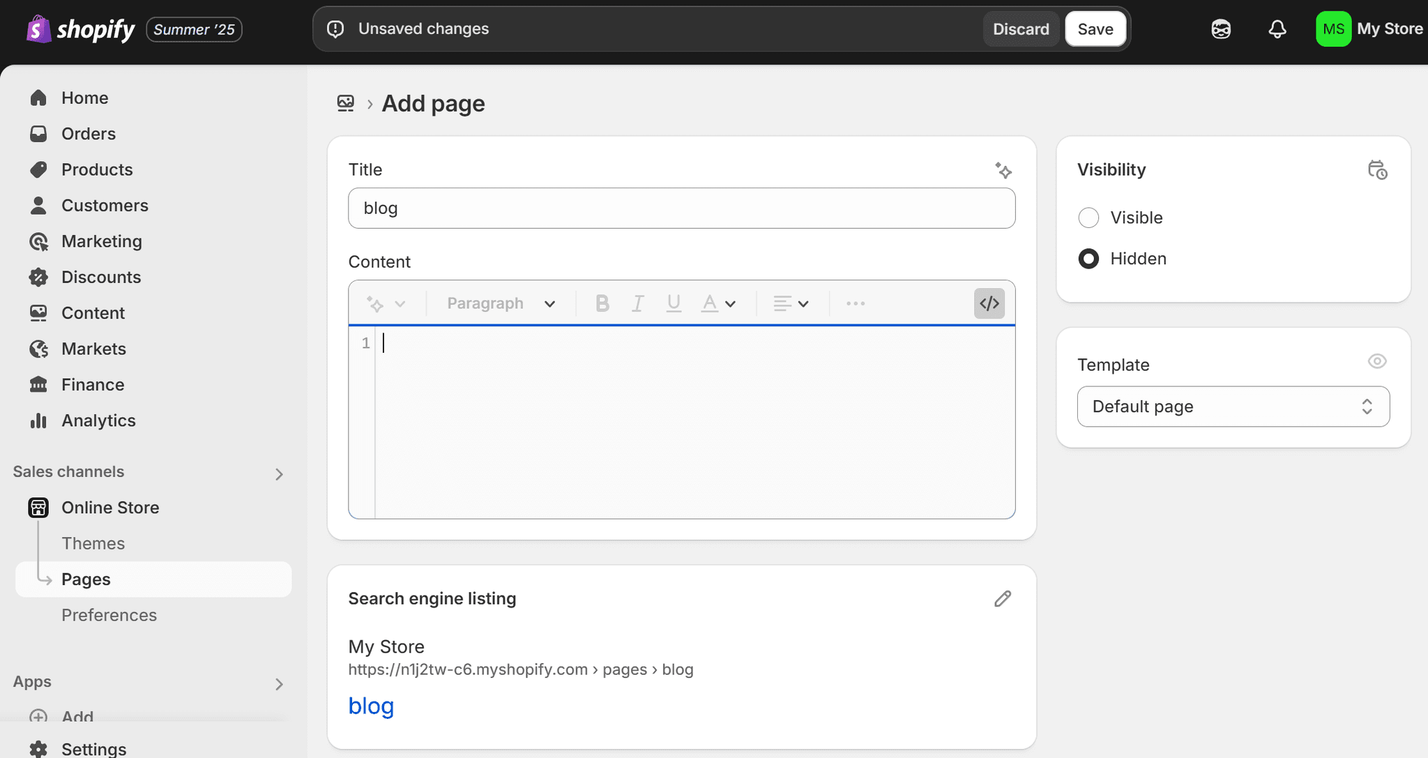Open the Default page template dropdown
The height and width of the screenshot is (758, 1428).
point(1233,407)
